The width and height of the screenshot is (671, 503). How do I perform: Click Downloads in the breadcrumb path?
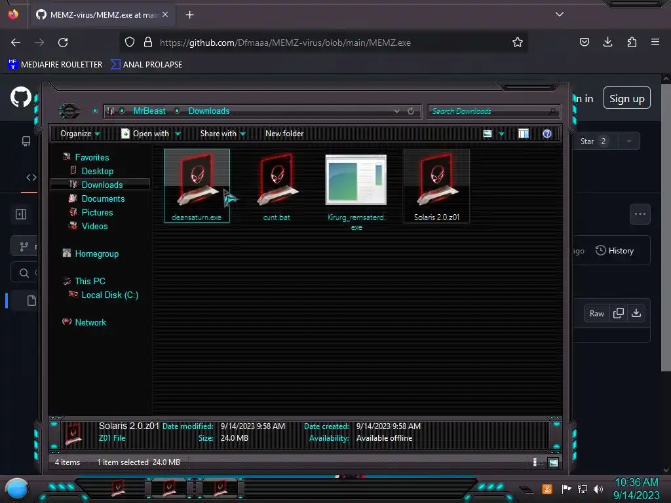coord(209,111)
